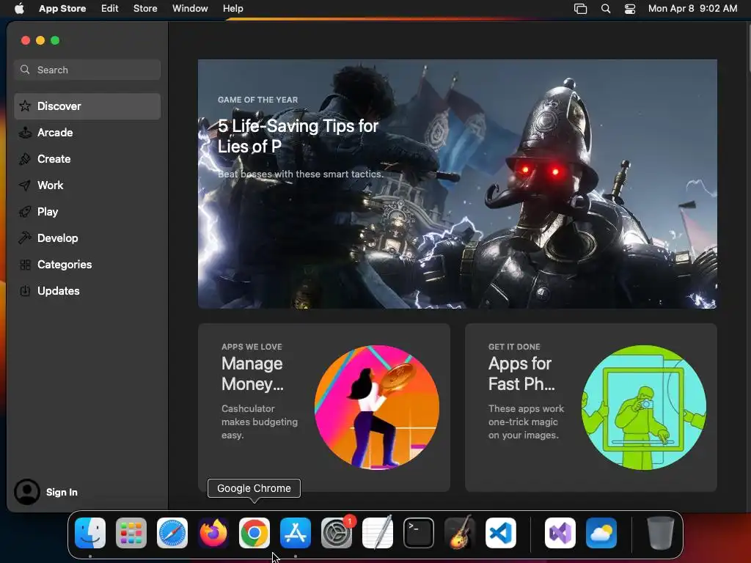Launch GarageBand from the Dock

point(460,533)
